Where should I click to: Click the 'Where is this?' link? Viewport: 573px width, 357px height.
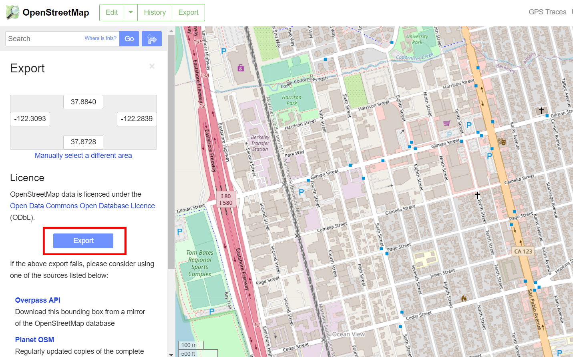click(x=101, y=38)
